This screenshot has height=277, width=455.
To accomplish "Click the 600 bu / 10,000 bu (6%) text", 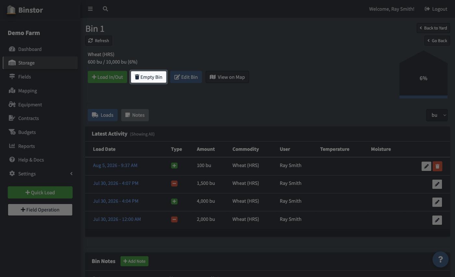I will point(112,62).
